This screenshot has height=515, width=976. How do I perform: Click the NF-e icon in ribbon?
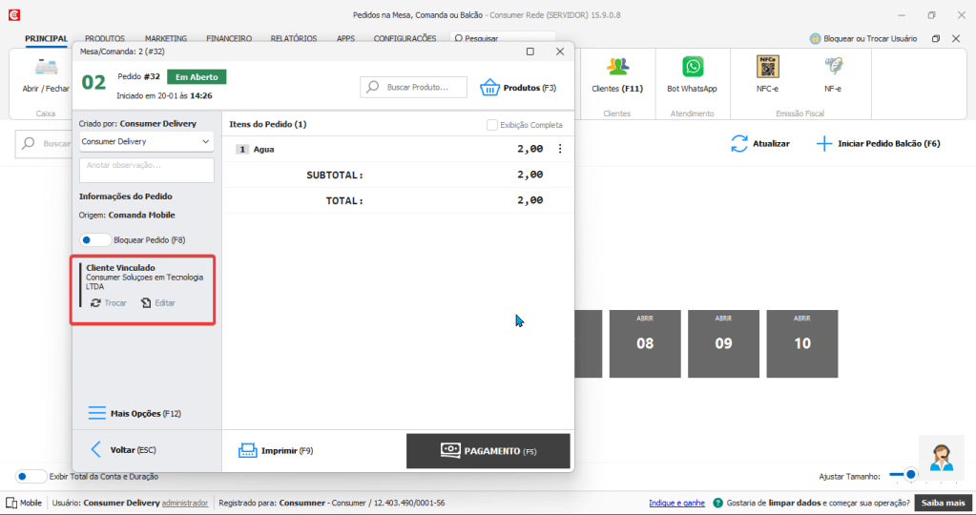pyautogui.click(x=833, y=68)
